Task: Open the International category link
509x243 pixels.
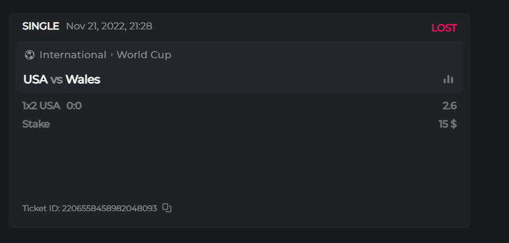Action: click(73, 55)
